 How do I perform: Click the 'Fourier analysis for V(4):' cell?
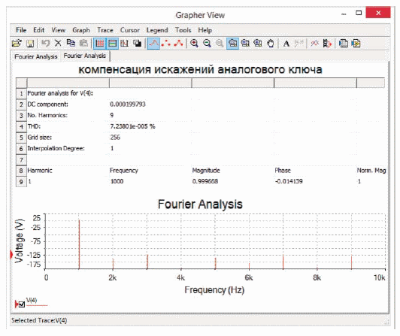[x=60, y=93]
